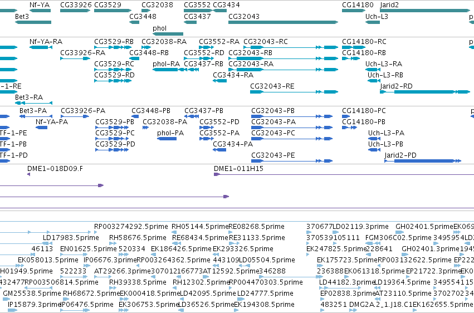Select protein CG32043-PC

tap(273, 133)
